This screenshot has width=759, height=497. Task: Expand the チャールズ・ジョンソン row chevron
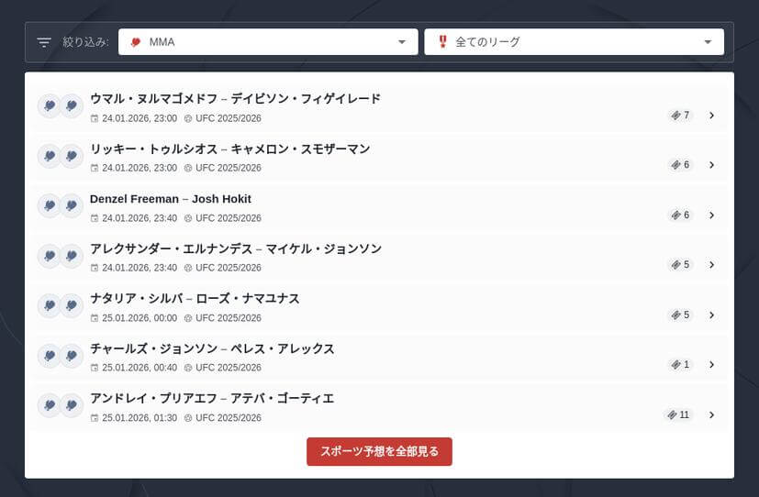711,365
